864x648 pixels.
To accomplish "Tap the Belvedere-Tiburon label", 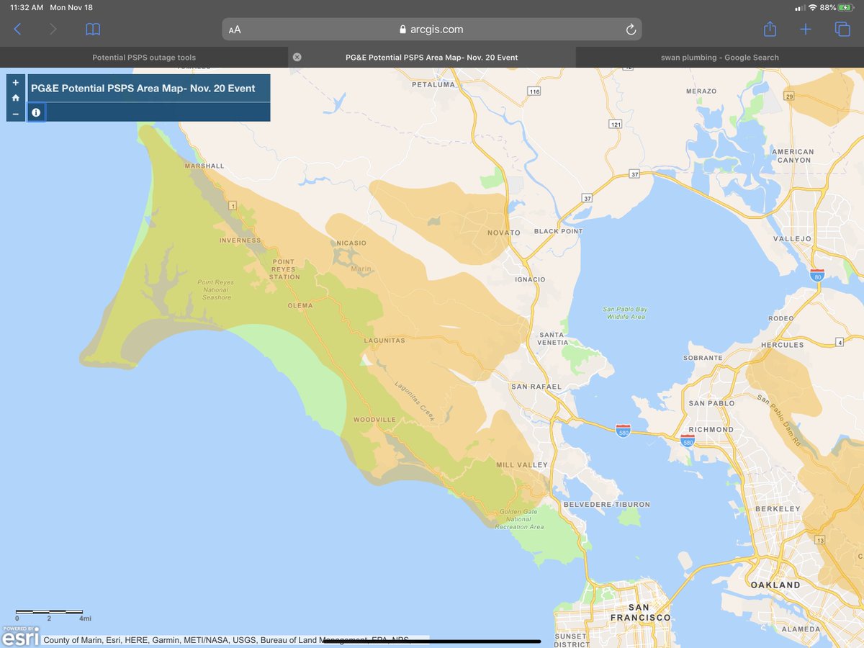I will click(x=606, y=505).
